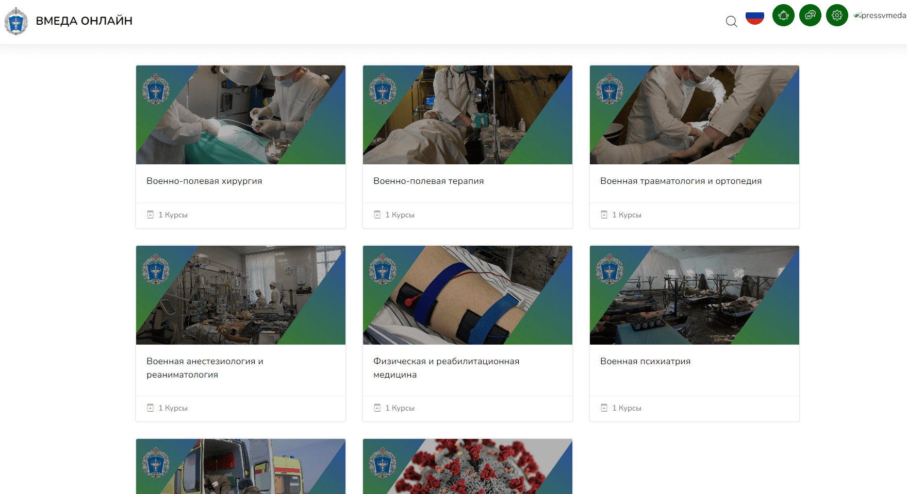Click '1 Курсы' text under Военно-полевая терапия
907x494 pixels.
pos(400,215)
